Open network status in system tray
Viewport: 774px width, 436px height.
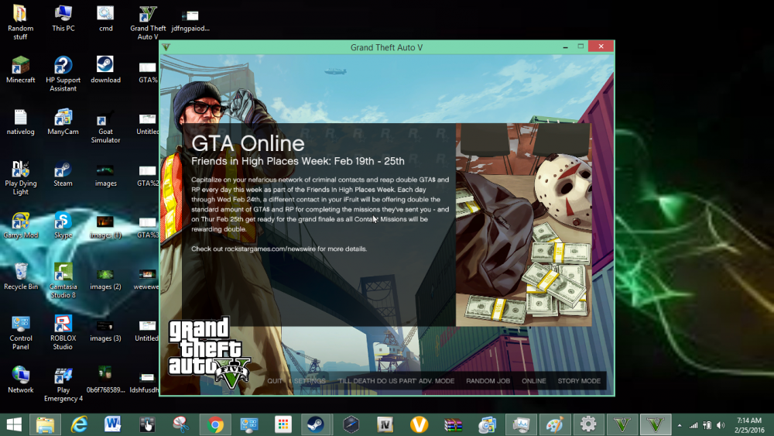(x=694, y=425)
